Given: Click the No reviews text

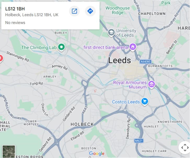Looking at the screenshot, I should coord(15,23).
